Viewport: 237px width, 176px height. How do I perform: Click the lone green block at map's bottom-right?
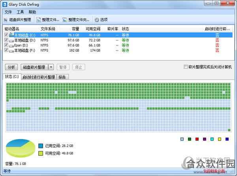[229, 130]
